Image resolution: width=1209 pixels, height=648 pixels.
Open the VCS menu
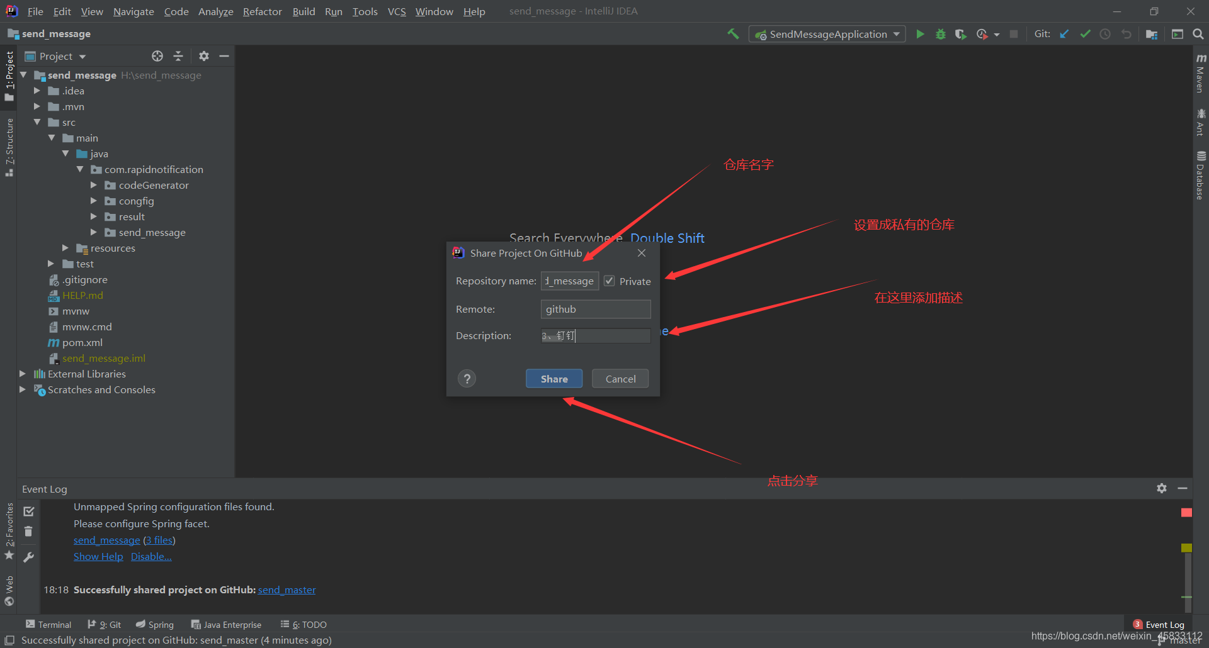(x=397, y=11)
